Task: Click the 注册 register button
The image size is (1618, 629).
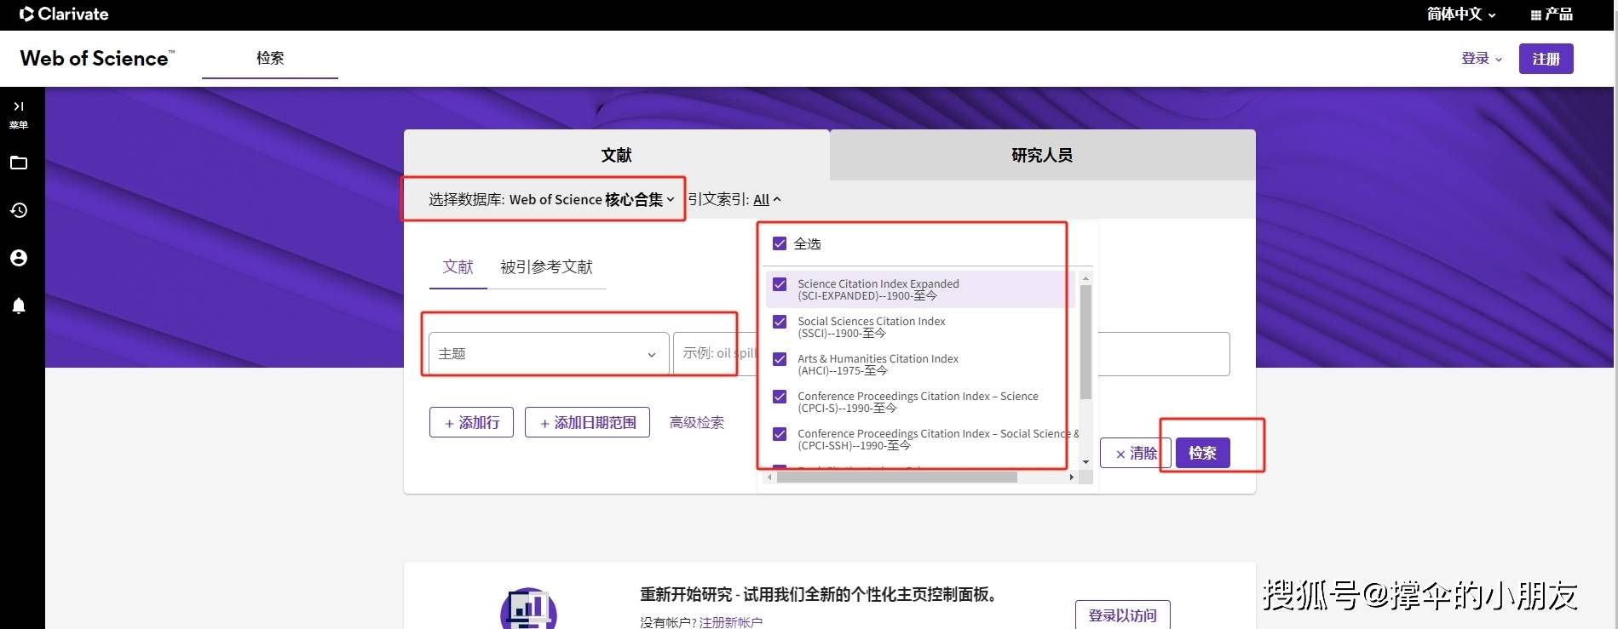Action: pyautogui.click(x=1546, y=59)
